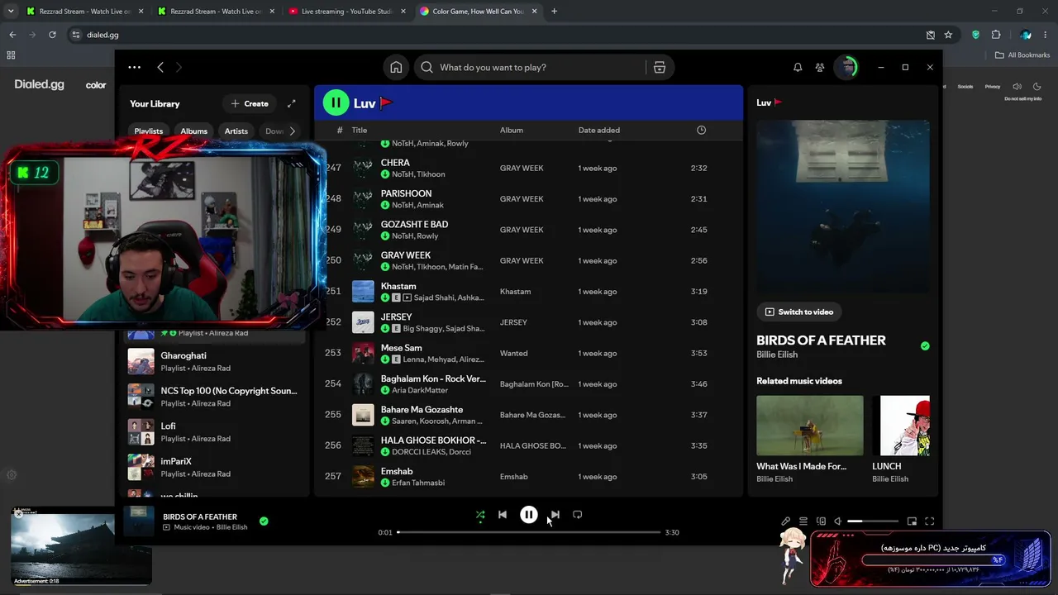The image size is (1058, 595).
Task: Select the Khastam track title
Action: pyautogui.click(x=398, y=286)
